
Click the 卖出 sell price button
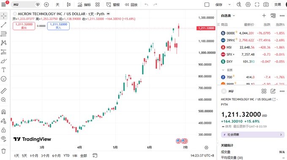(x=24, y=26)
